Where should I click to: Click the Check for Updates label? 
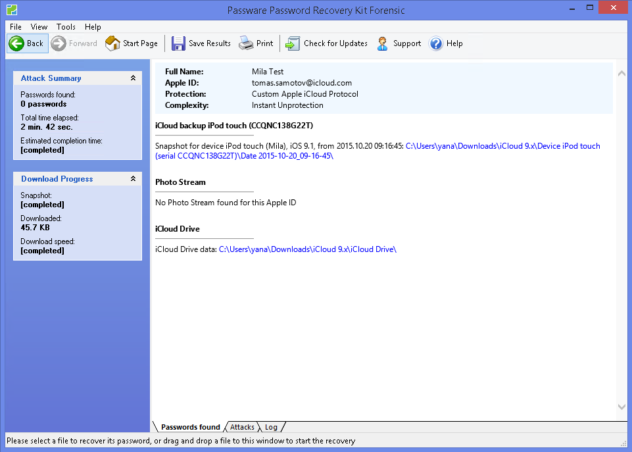pos(336,43)
